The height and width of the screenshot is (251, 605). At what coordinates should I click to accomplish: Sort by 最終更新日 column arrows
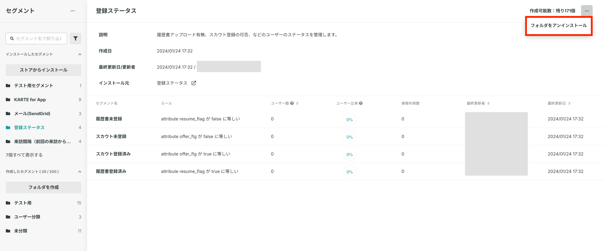point(569,104)
